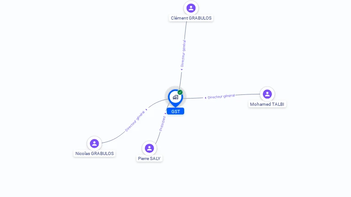Click the Pierre SALY name label
The image size is (351, 197).
click(x=149, y=159)
